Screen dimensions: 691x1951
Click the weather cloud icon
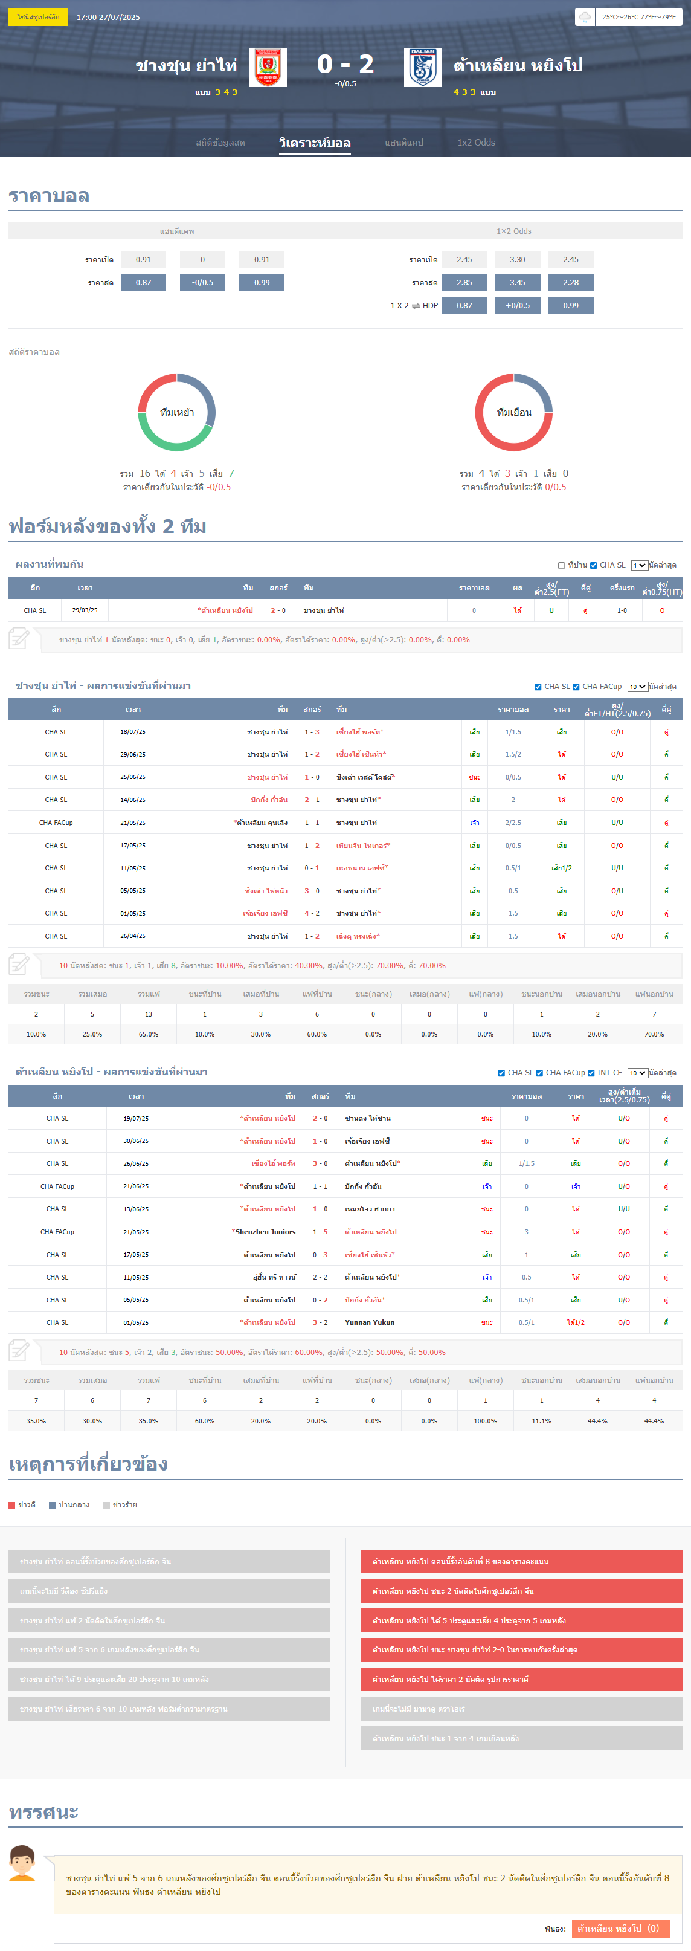point(584,17)
